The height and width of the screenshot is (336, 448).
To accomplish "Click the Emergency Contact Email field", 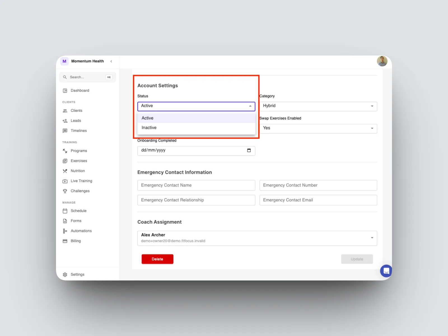I will [318, 200].
